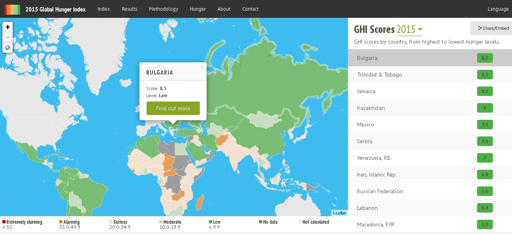This screenshot has width=512, height=234.
Task: Click the map zoom in plus button
Action: (x=8, y=27)
